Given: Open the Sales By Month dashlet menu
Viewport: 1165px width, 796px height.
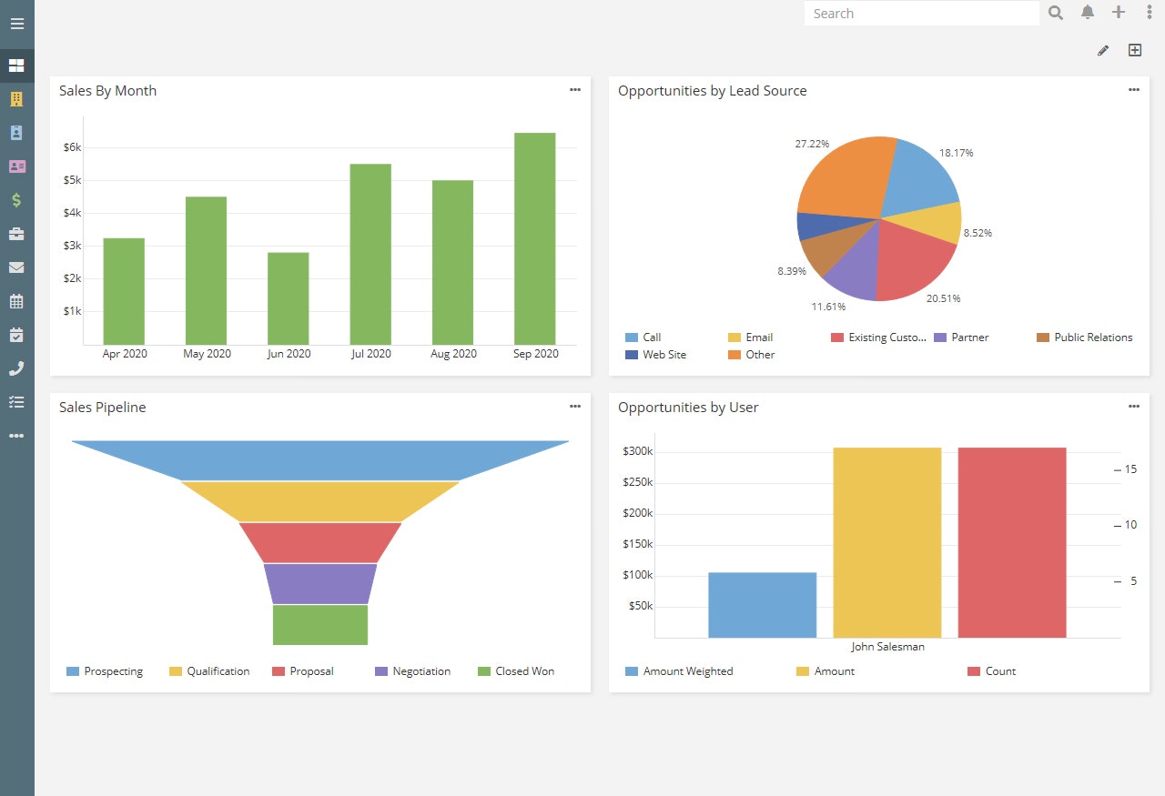Looking at the screenshot, I should point(575,89).
